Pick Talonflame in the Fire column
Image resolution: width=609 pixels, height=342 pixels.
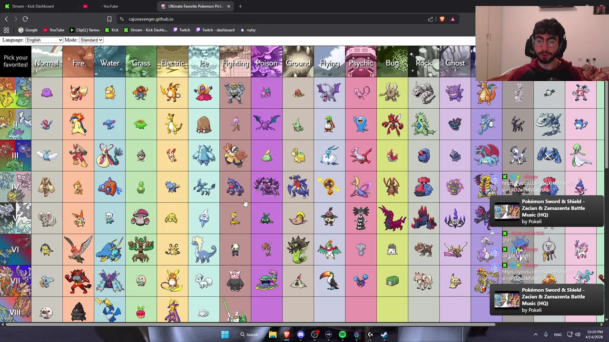[x=79, y=250]
